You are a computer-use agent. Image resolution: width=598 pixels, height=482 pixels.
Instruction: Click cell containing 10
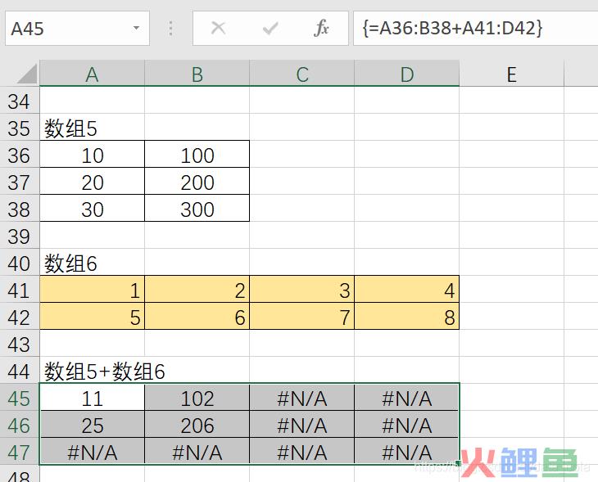[93, 155]
